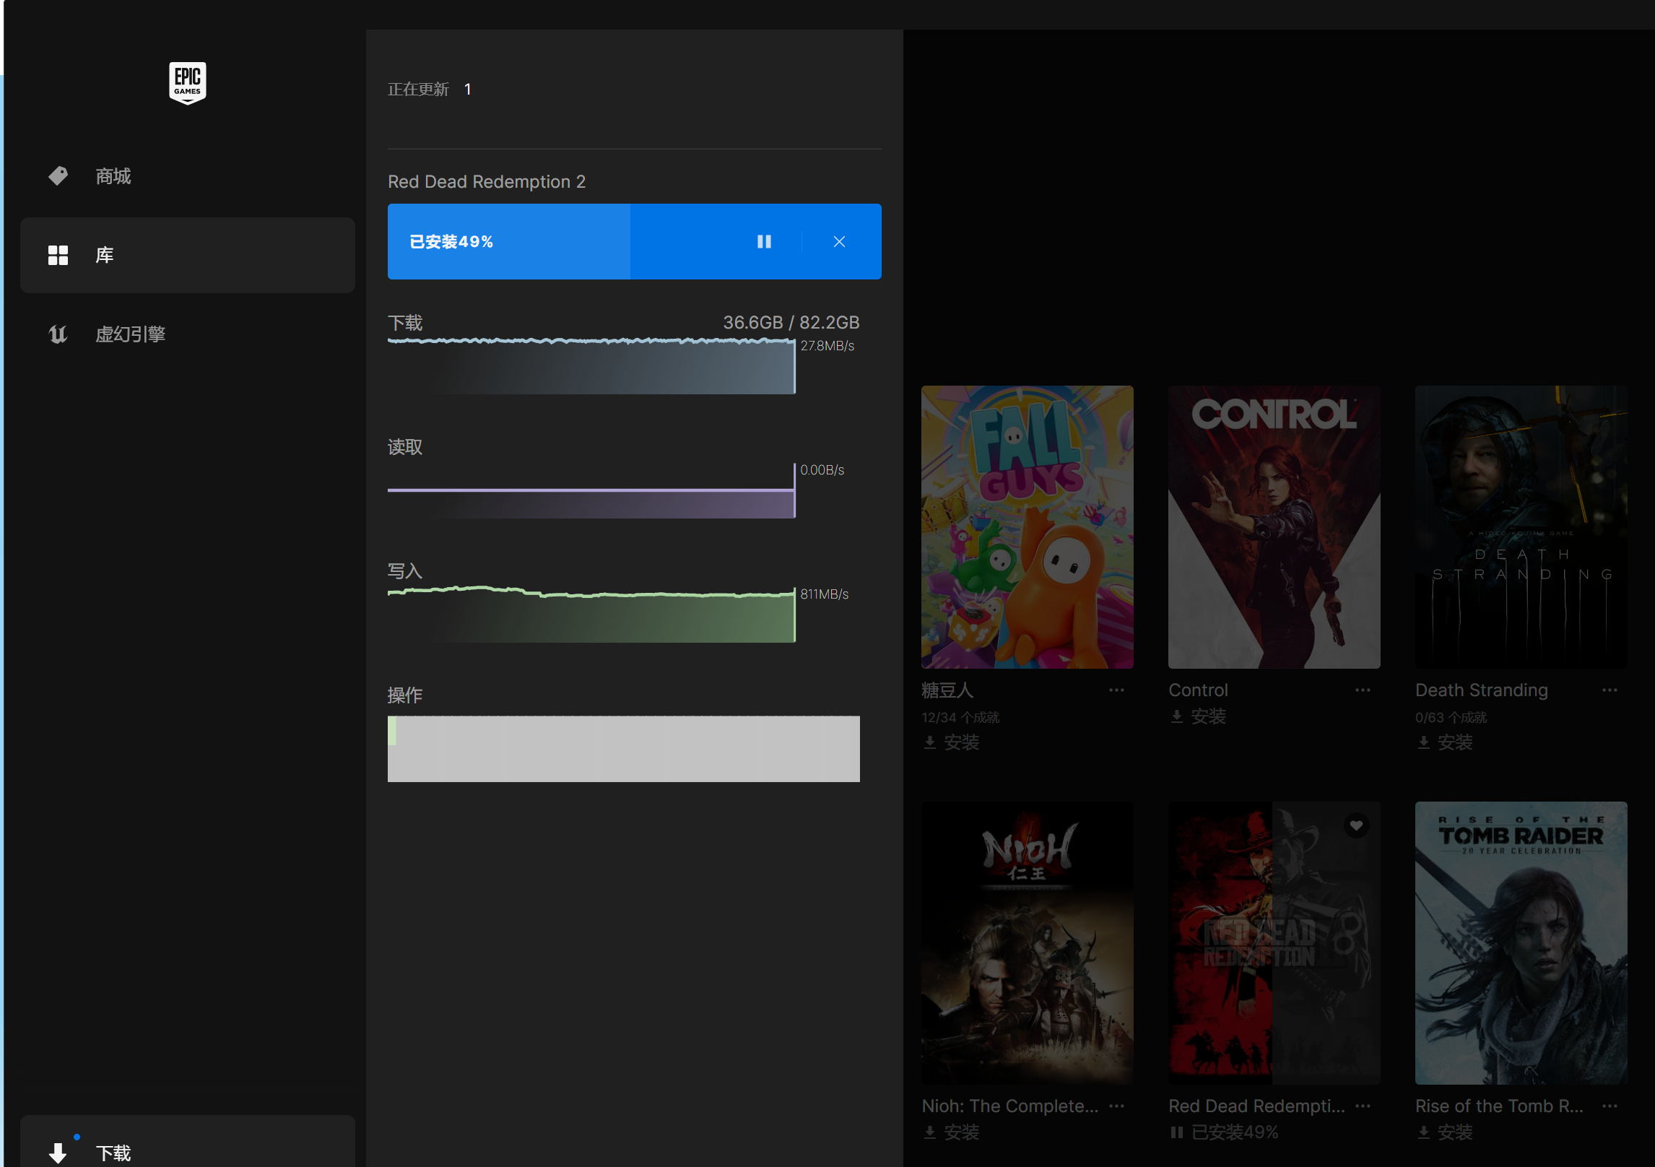
Task: Click the Death Stranding game title
Action: tap(1482, 690)
